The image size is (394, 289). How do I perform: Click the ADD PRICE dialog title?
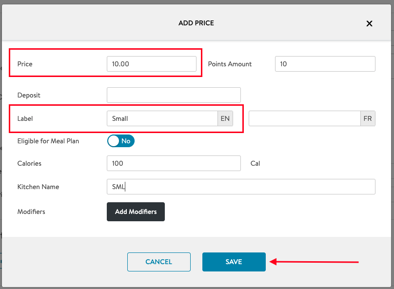196,23
